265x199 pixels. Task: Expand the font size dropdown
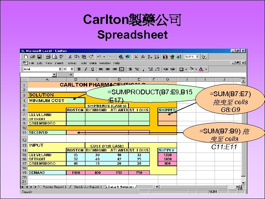(x=72, y=69)
